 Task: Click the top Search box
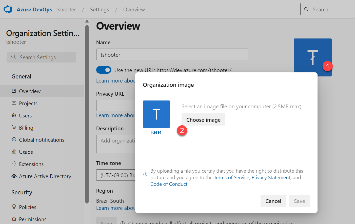coord(328,9)
